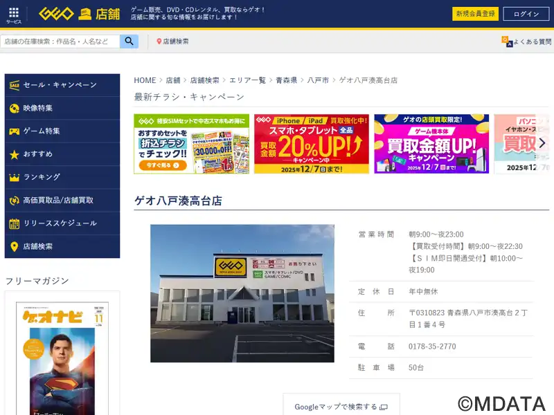
Task: Click the external link icon on Google map button
Action: click(x=384, y=407)
